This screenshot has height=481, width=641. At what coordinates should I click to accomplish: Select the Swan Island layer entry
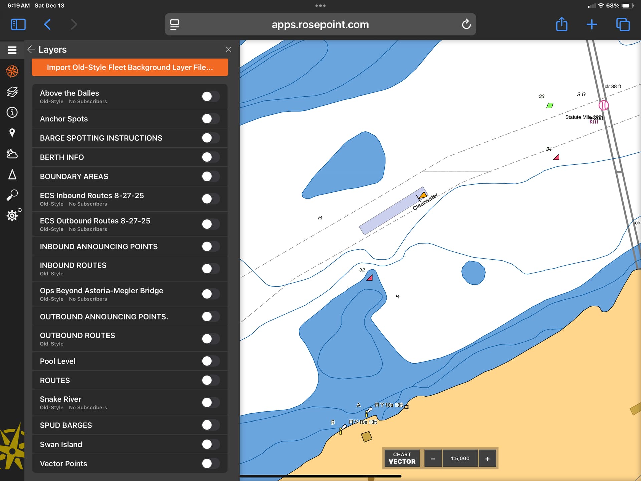point(61,444)
